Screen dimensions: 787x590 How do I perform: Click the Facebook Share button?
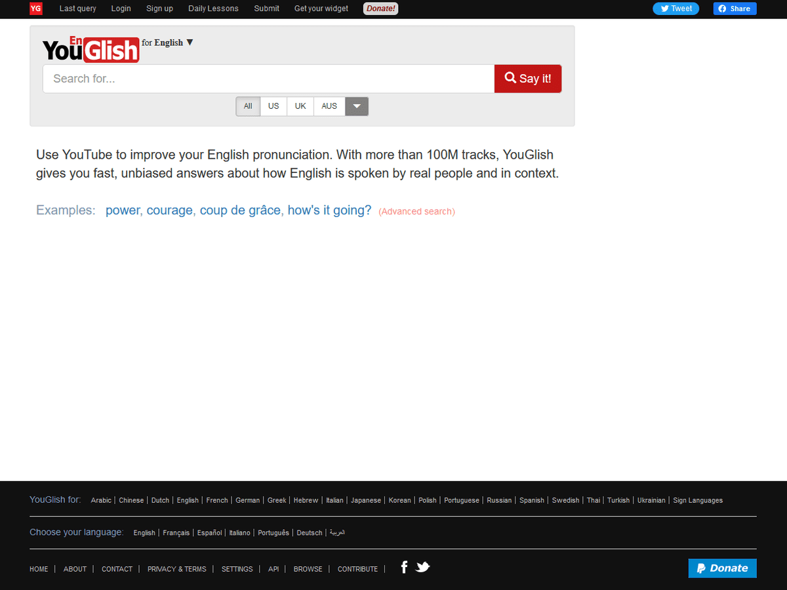pos(734,9)
